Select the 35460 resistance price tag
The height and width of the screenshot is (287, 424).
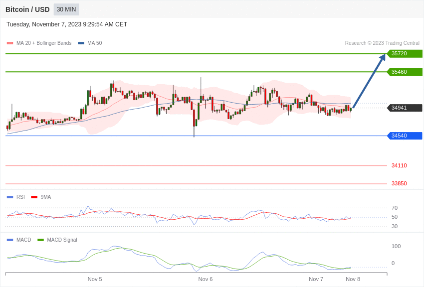point(405,72)
